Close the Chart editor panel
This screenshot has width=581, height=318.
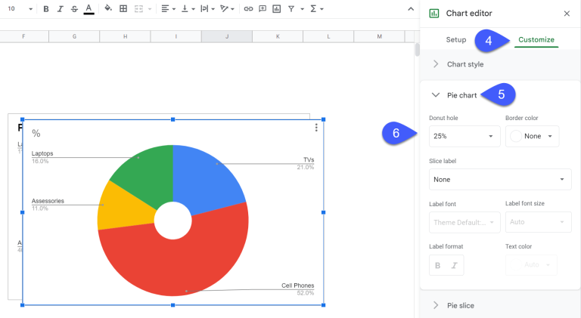tap(567, 14)
